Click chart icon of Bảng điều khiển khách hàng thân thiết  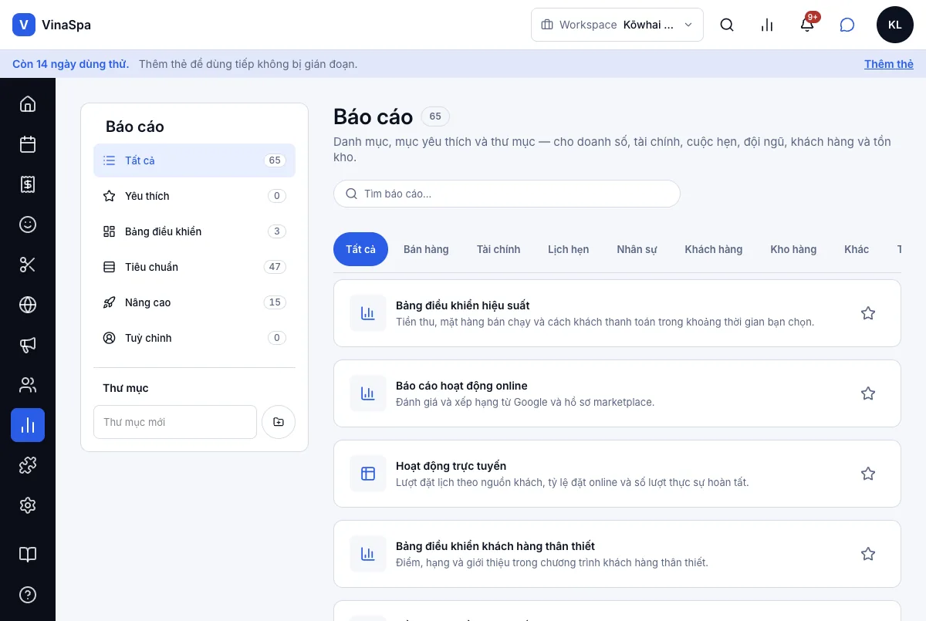368,554
